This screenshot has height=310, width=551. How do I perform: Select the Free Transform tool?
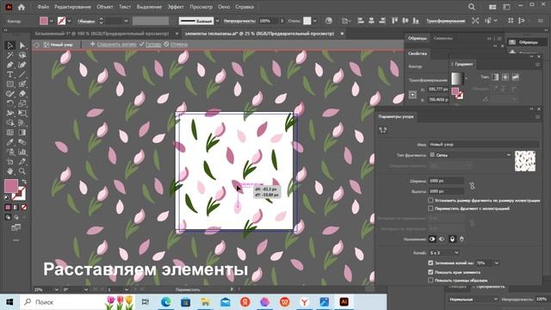click(x=22, y=113)
